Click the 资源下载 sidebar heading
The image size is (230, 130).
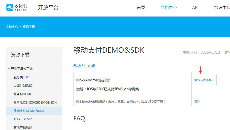click(x=20, y=54)
